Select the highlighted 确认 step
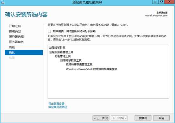 tap(24, 52)
